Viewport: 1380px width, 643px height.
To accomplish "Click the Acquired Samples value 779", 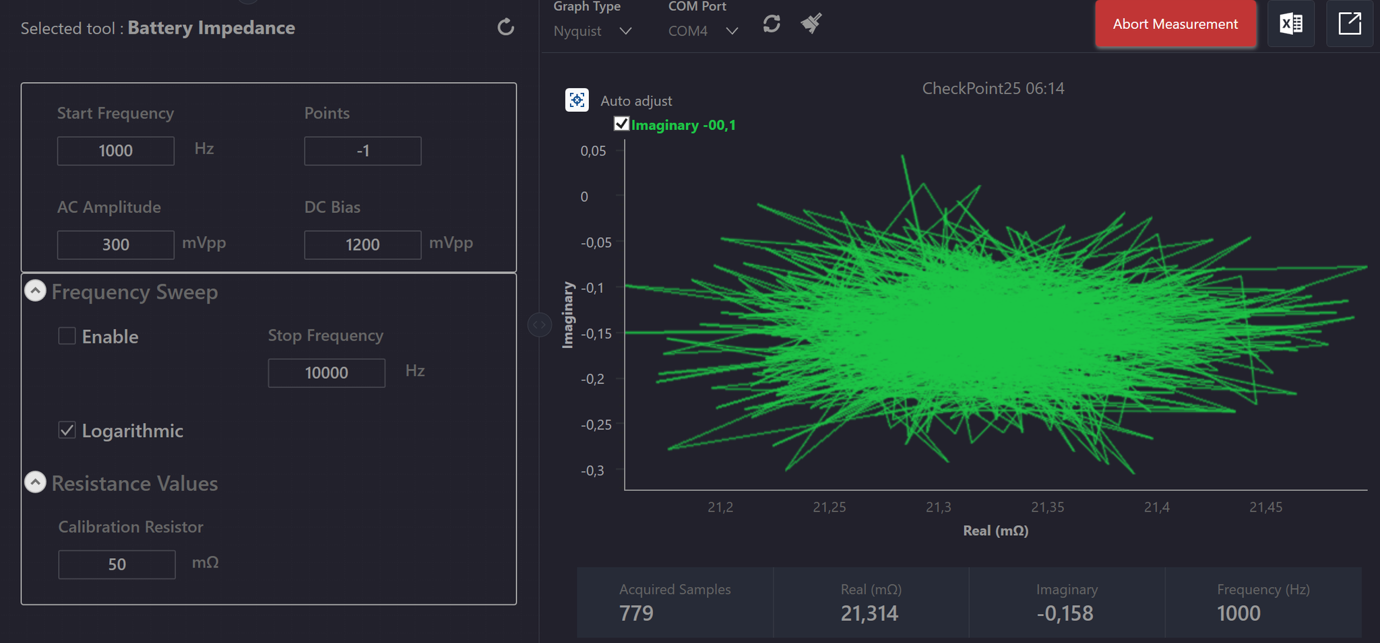I will point(636,613).
